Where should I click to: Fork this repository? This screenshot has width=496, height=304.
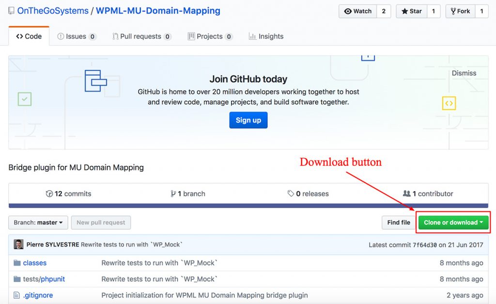460,11
